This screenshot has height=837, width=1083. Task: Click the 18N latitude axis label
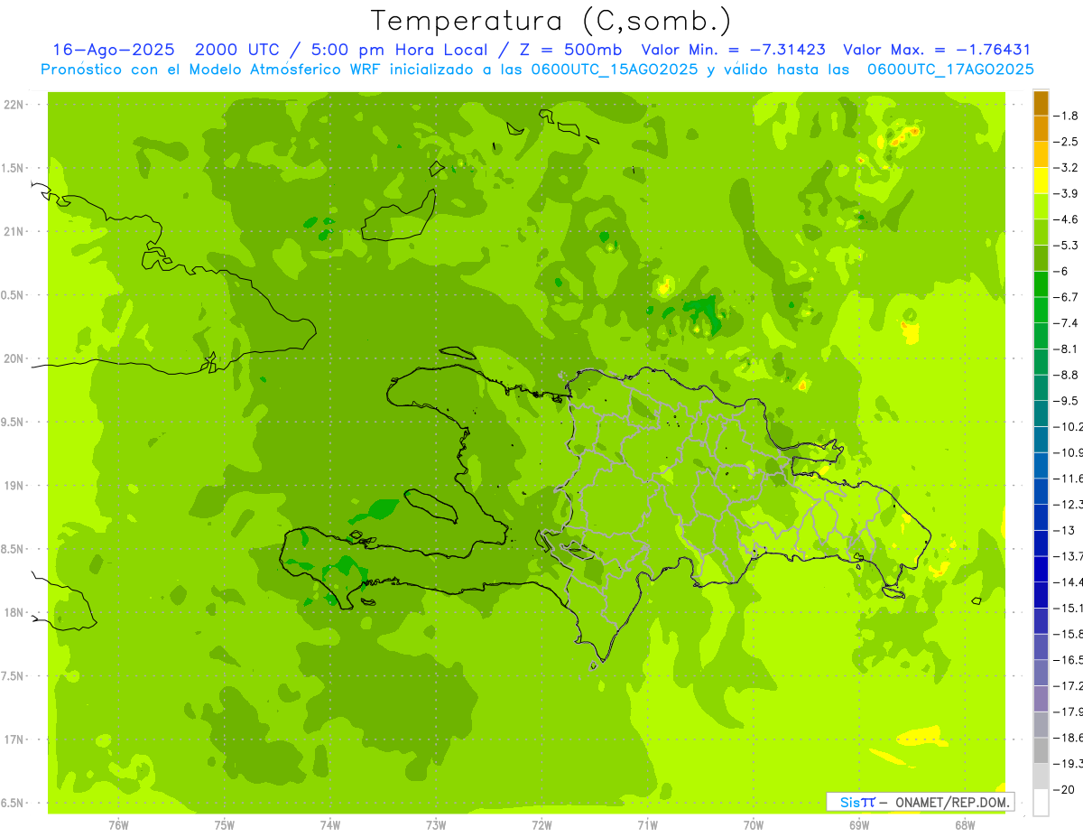pos(14,613)
